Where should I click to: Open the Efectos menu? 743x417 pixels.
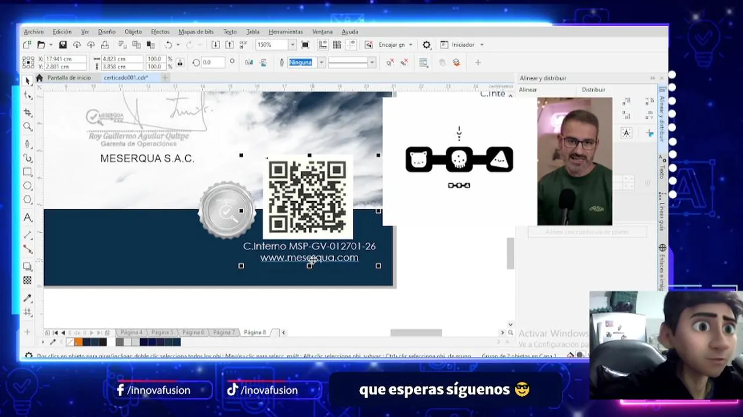pos(160,32)
